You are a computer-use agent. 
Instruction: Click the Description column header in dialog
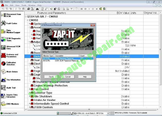tap(67, 56)
